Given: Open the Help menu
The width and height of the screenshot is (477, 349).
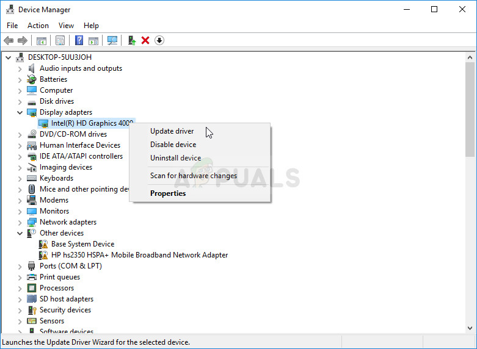Looking at the screenshot, I should (91, 26).
